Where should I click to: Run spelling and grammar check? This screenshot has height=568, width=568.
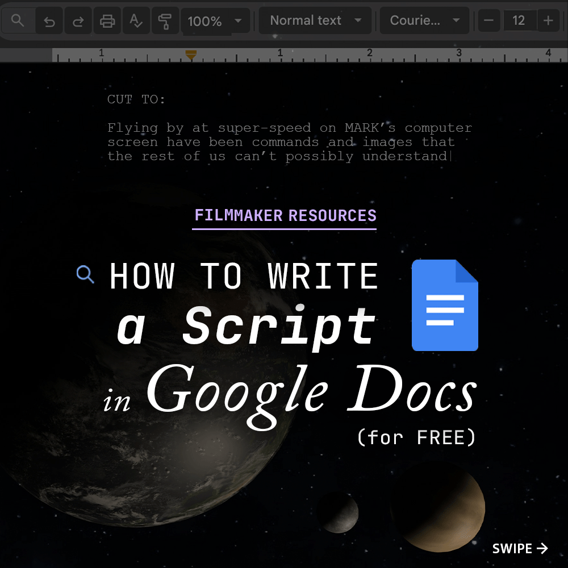(136, 22)
